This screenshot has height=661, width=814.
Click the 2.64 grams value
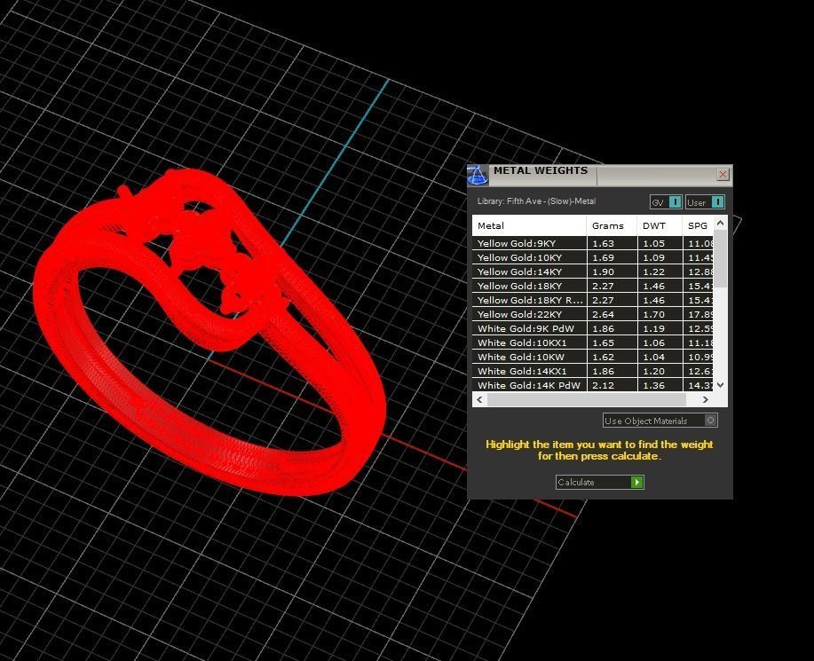point(604,314)
